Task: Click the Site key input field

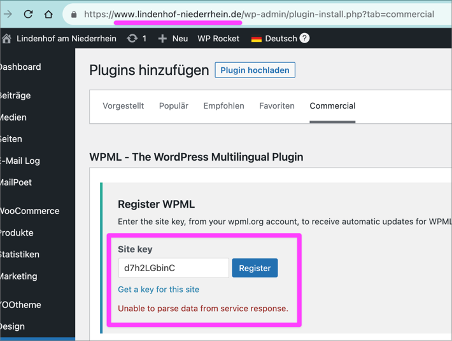Action: (x=174, y=268)
